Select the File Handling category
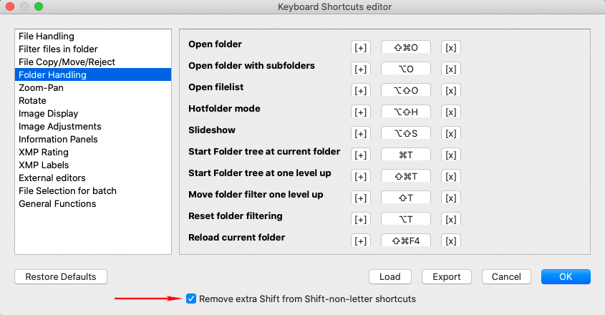Screen dimensions: 605x315 (47, 36)
